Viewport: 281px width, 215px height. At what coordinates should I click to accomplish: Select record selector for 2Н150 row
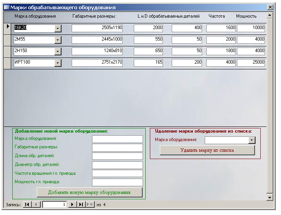point(7,52)
